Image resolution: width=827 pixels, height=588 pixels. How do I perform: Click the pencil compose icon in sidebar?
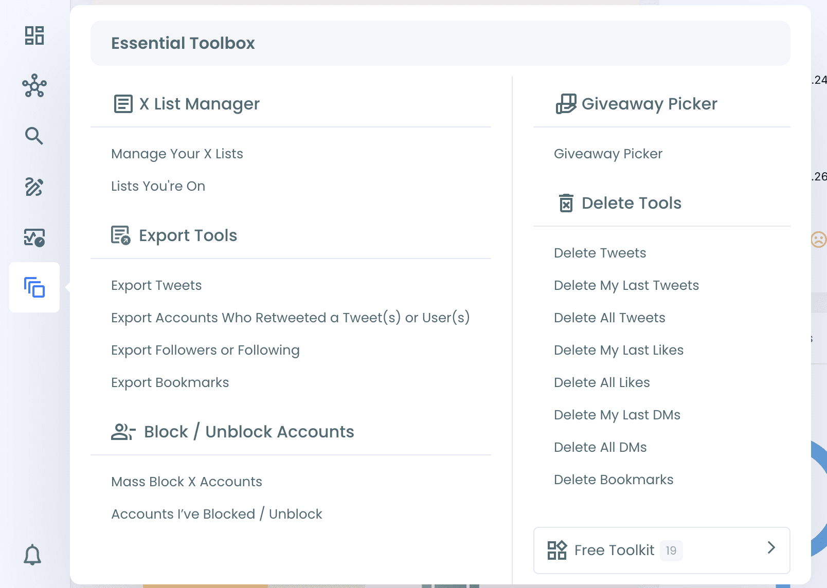(x=34, y=187)
